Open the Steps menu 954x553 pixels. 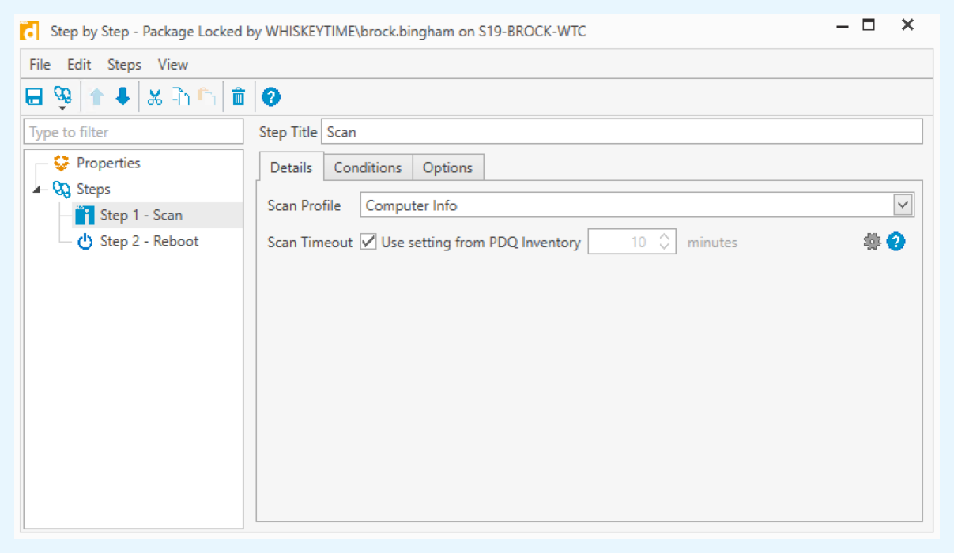coord(124,65)
